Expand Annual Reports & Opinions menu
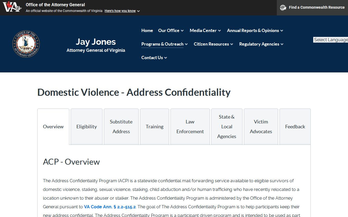 click(x=255, y=30)
